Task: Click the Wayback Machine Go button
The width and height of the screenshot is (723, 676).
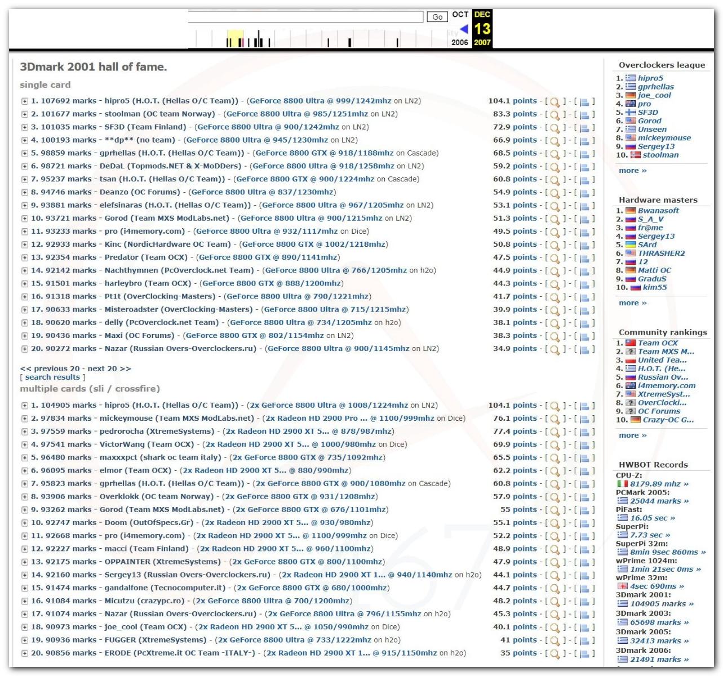Action: click(x=437, y=17)
